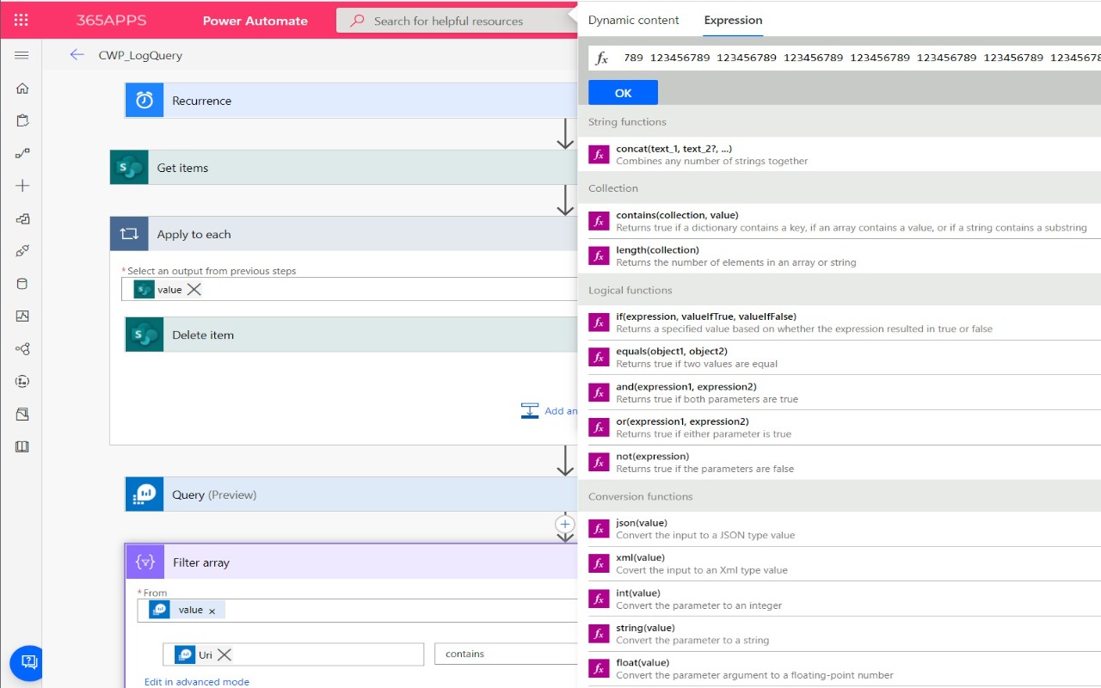Click Add an action link

[x=550, y=411]
